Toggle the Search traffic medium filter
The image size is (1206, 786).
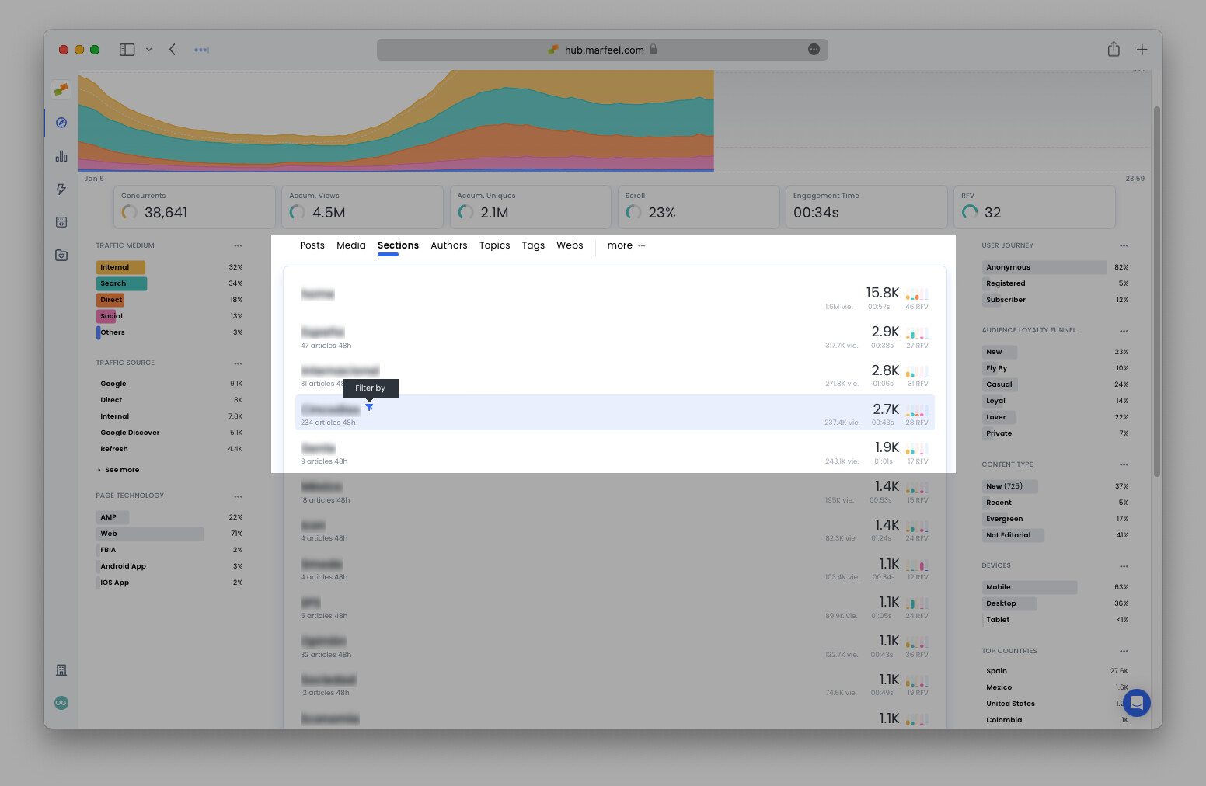click(120, 283)
